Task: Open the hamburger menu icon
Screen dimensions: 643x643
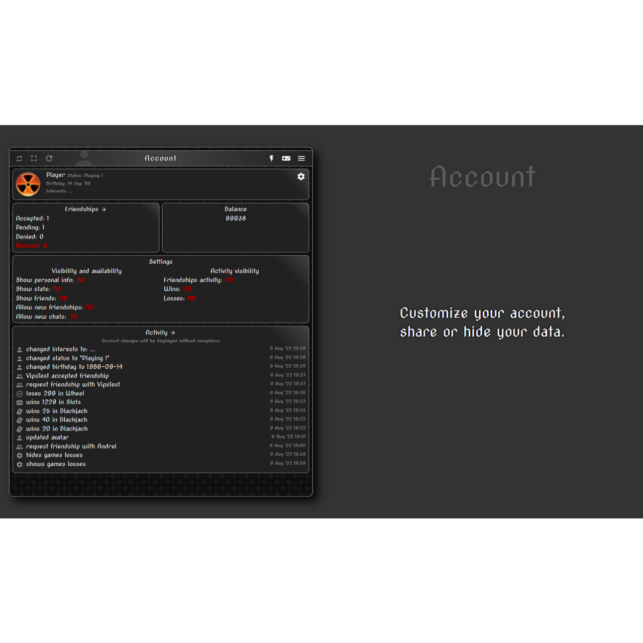Action: coord(301,158)
